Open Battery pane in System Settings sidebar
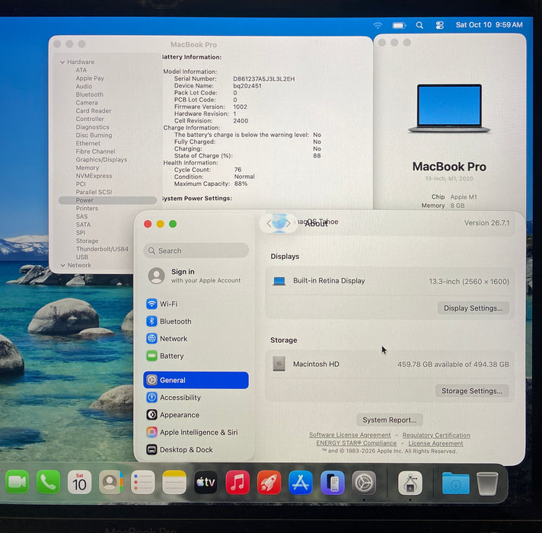 tap(196, 356)
